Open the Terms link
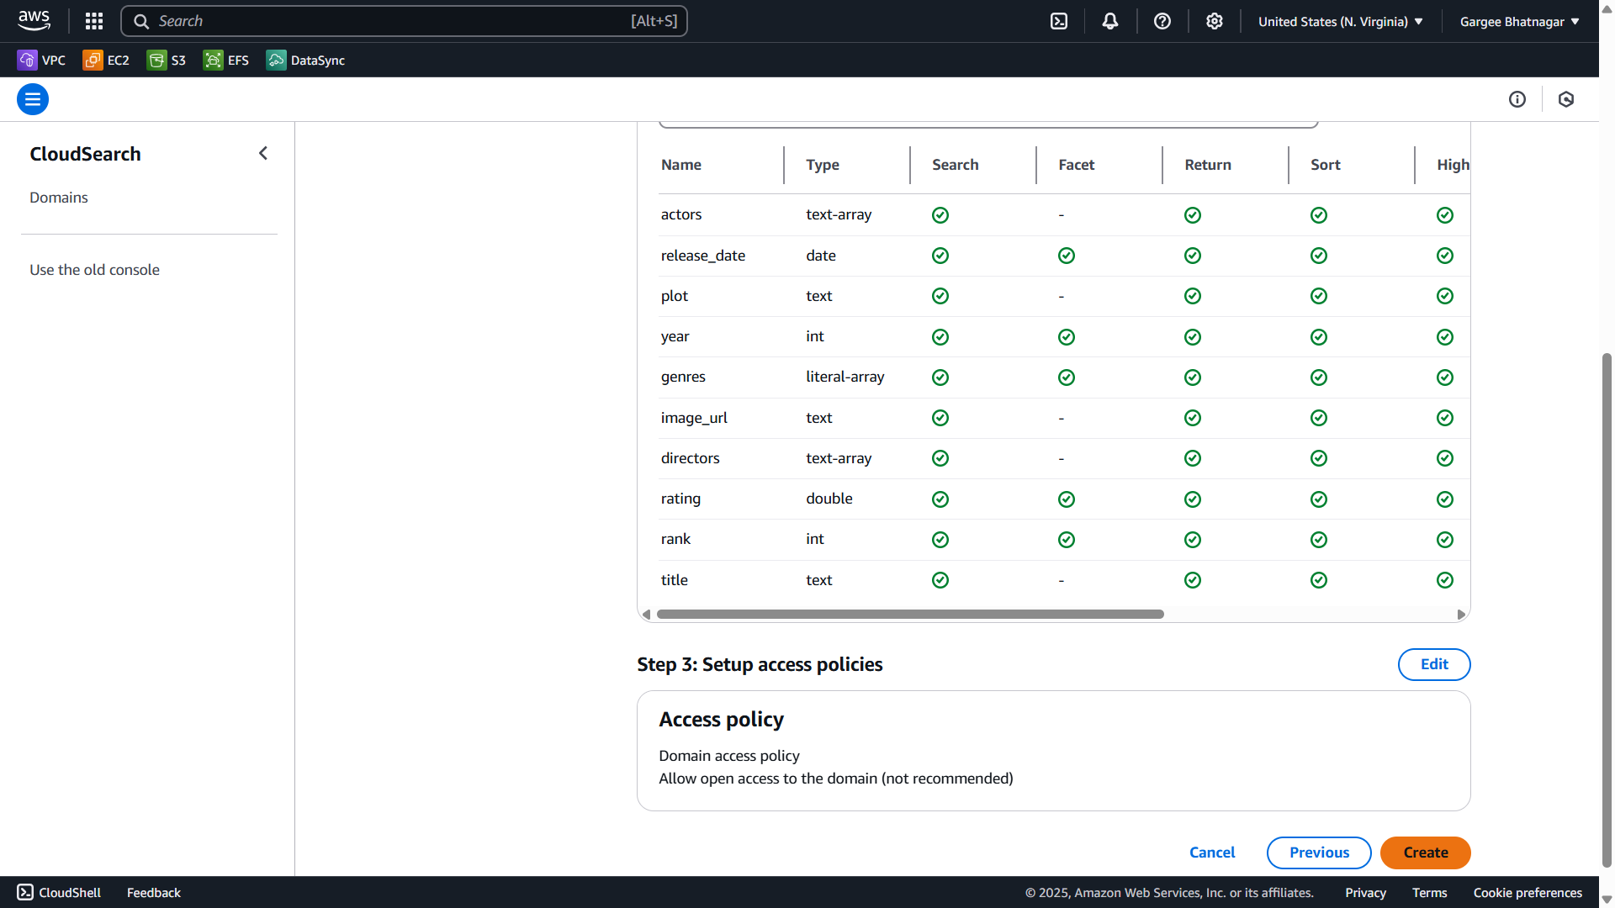This screenshot has height=908, width=1615. [x=1430, y=892]
